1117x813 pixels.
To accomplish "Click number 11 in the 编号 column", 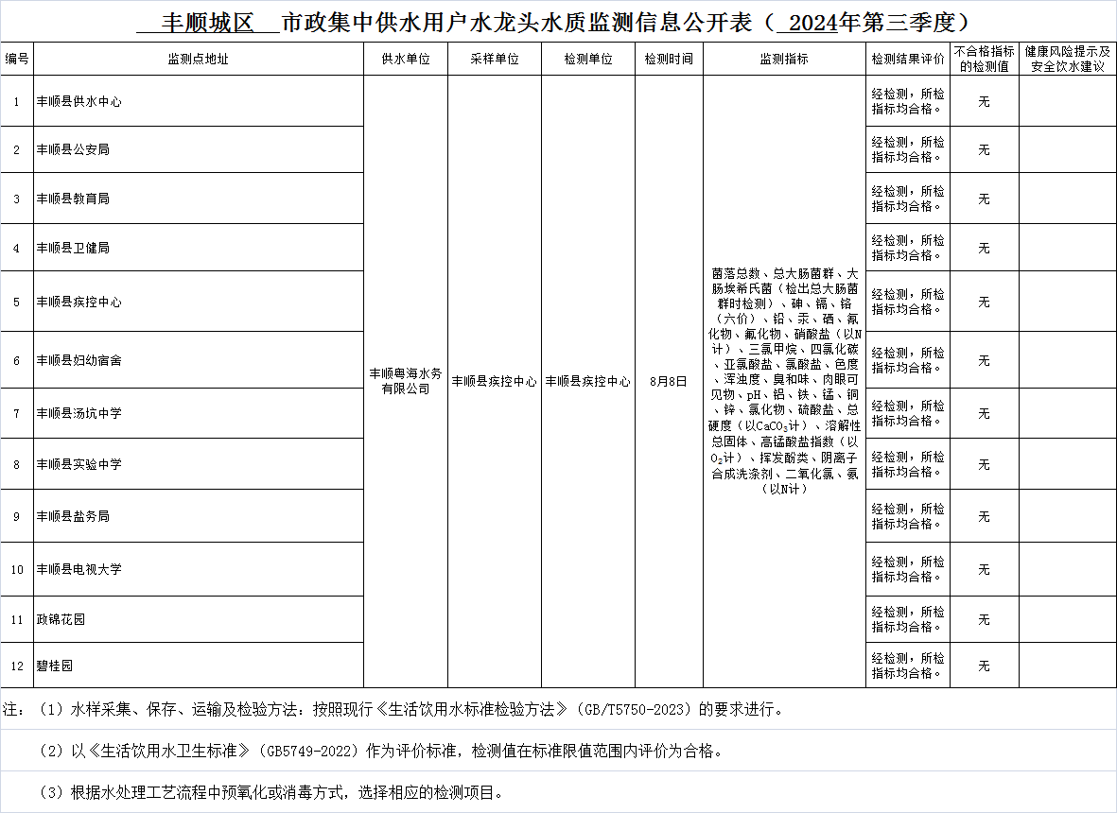I will coord(17,620).
